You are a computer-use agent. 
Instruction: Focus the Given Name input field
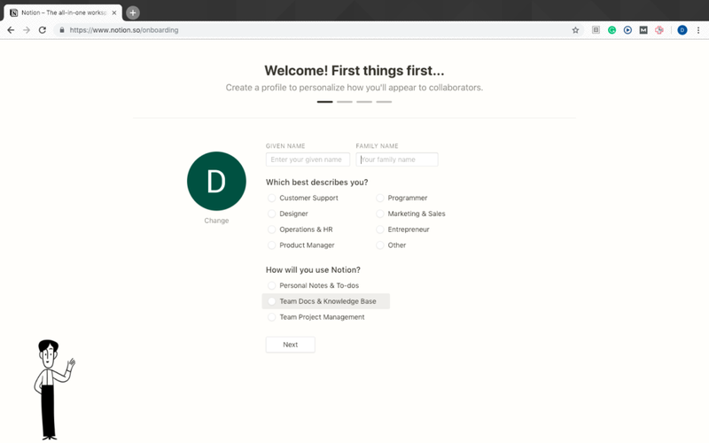[308, 159]
